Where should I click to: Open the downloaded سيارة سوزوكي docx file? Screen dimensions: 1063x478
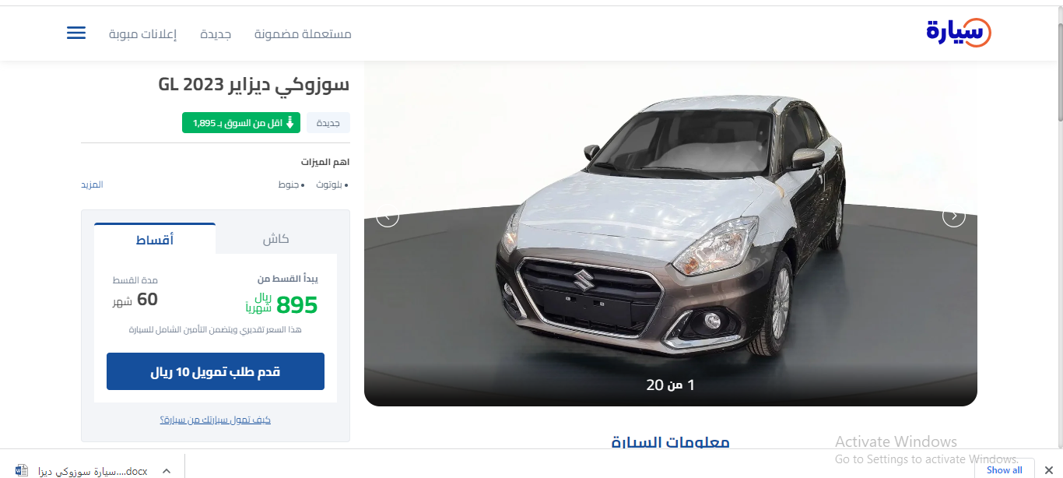[93, 471]
